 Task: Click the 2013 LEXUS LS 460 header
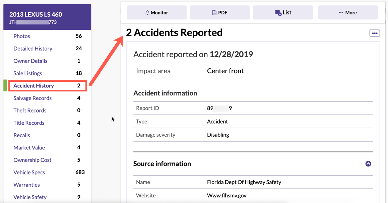(x=36, y=14)
